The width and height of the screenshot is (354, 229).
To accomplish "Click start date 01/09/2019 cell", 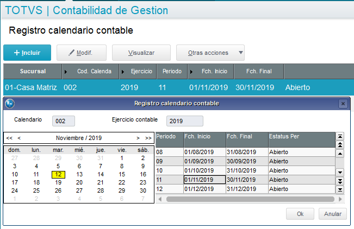I will click(204, 161).
